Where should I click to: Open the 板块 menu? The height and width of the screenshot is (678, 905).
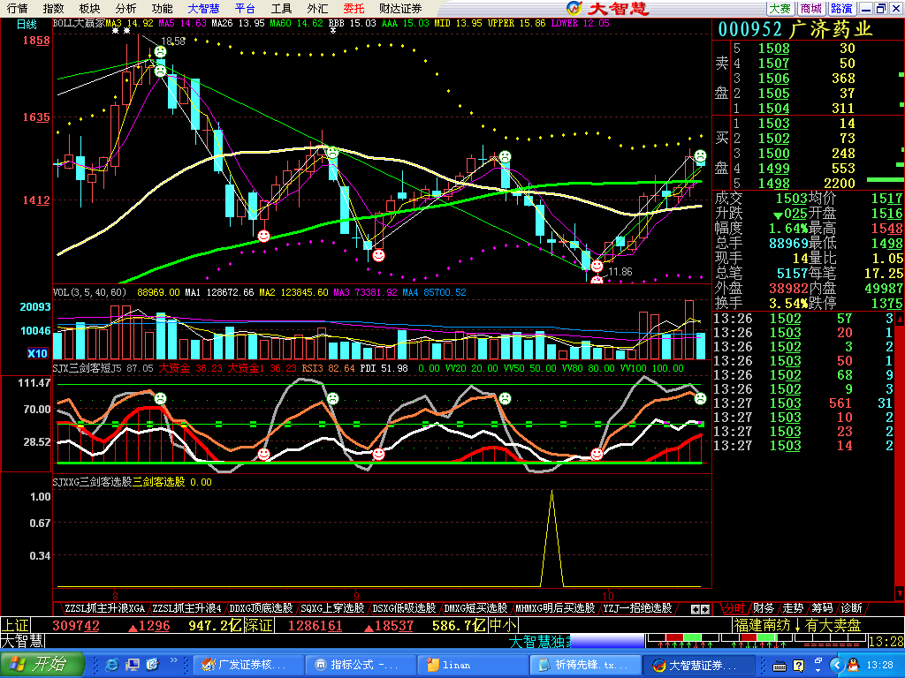[x=89, y=9]
